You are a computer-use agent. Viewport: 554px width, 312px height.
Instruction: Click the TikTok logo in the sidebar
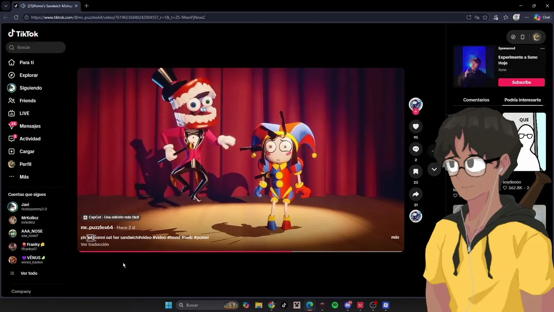pyautogui.click(x=23, y=34)
